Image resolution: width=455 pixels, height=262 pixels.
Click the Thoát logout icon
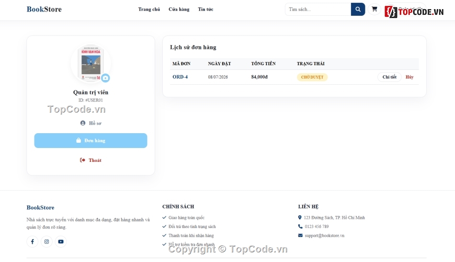coord(83,160)
